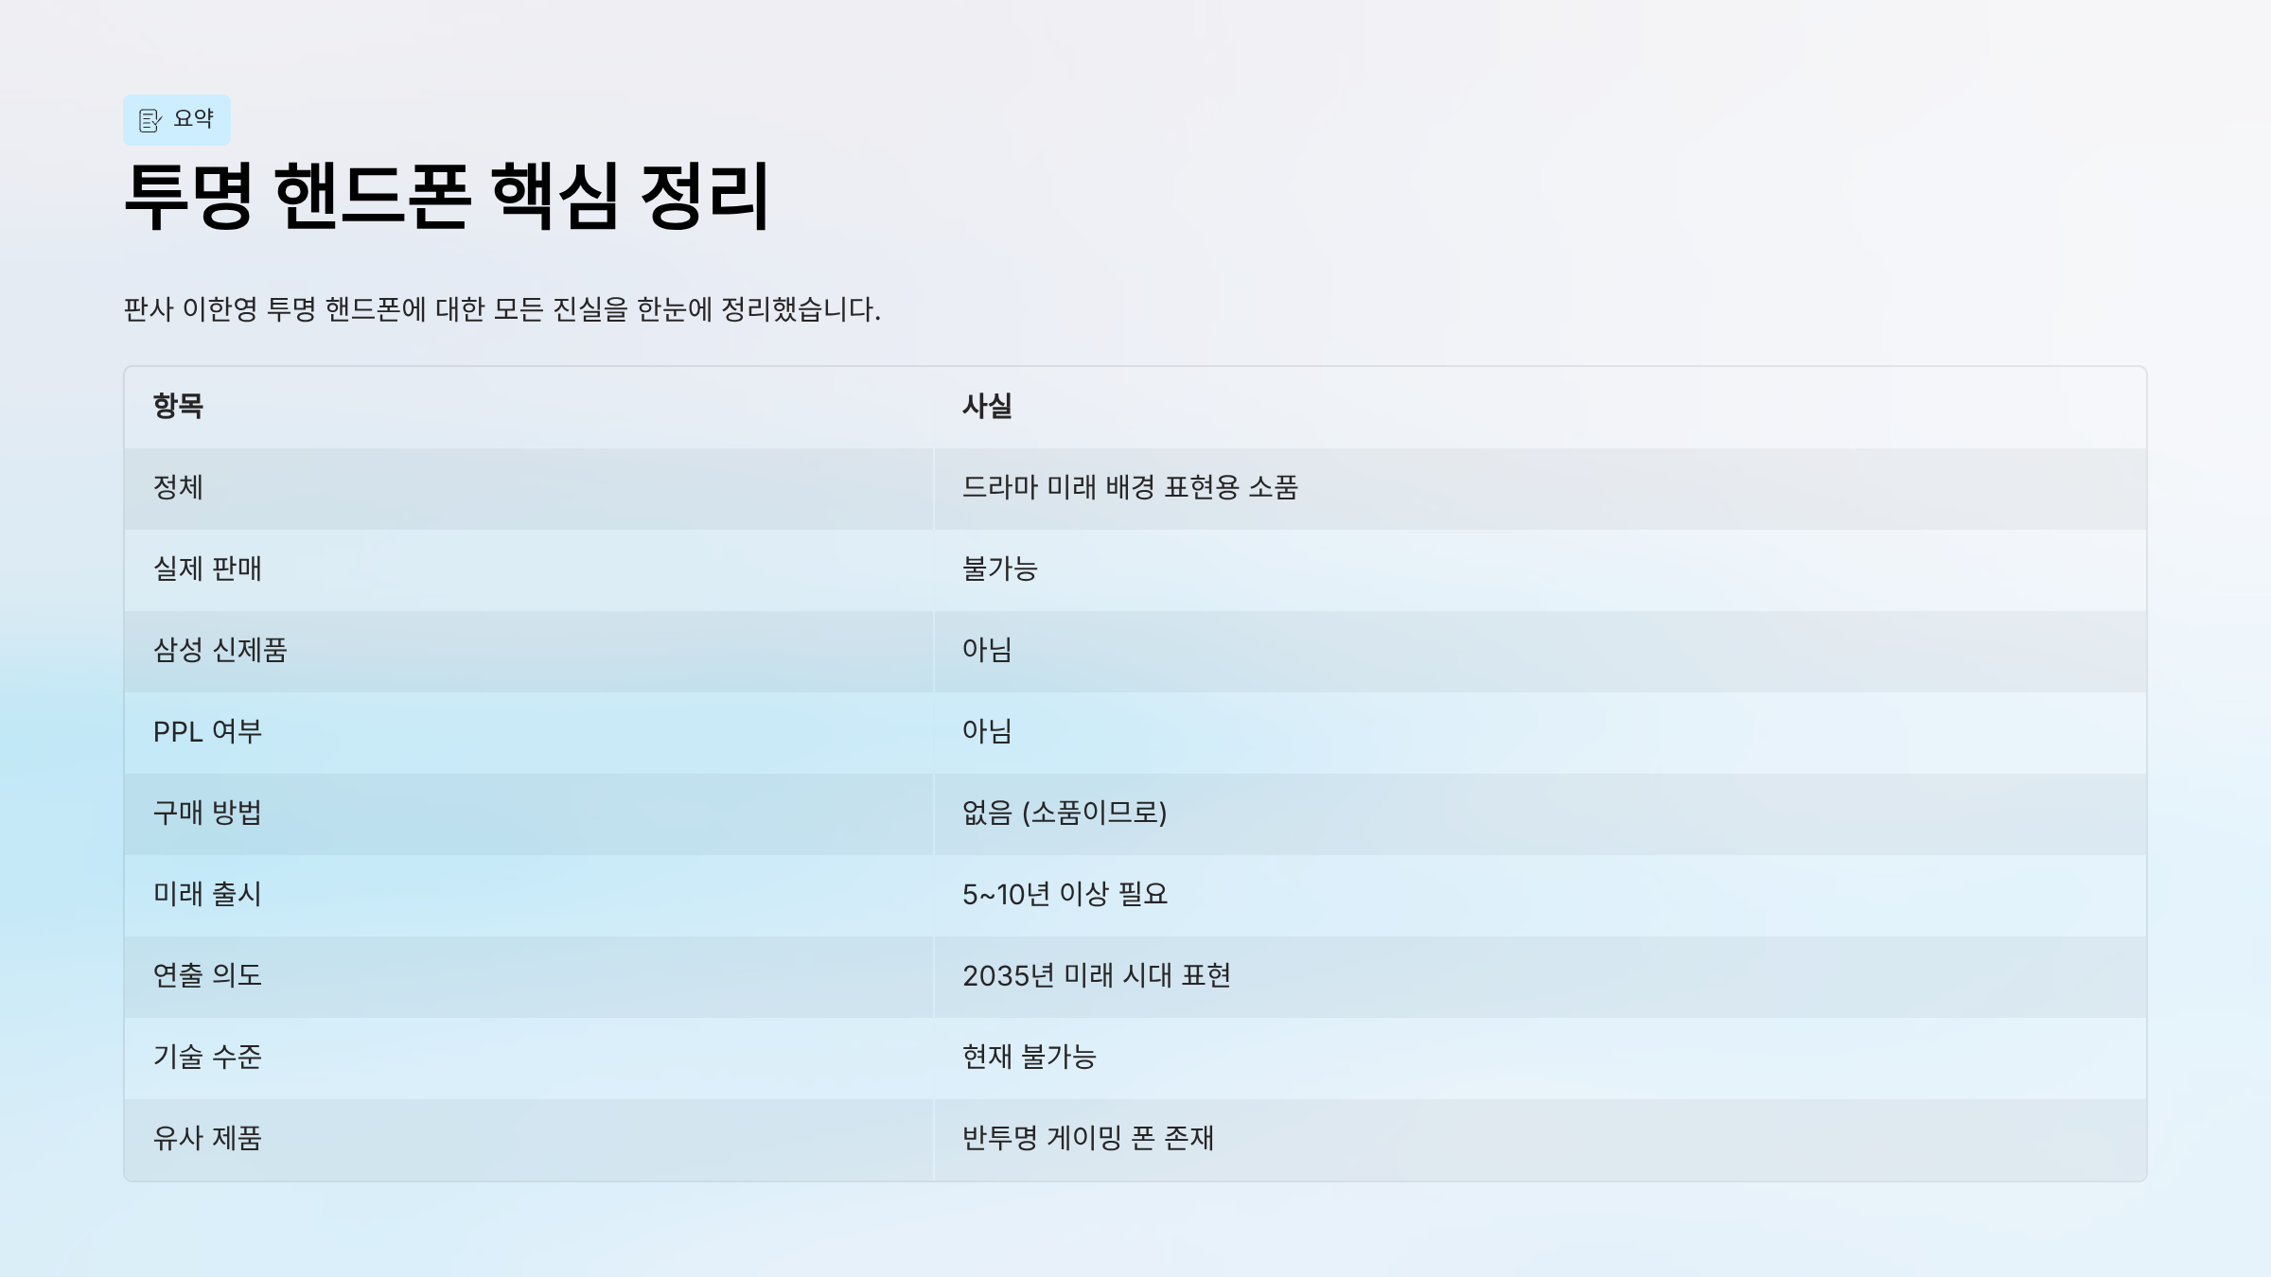Click the subtitle sentence under the title
Screen dimensions: 2271x1277
502,309
